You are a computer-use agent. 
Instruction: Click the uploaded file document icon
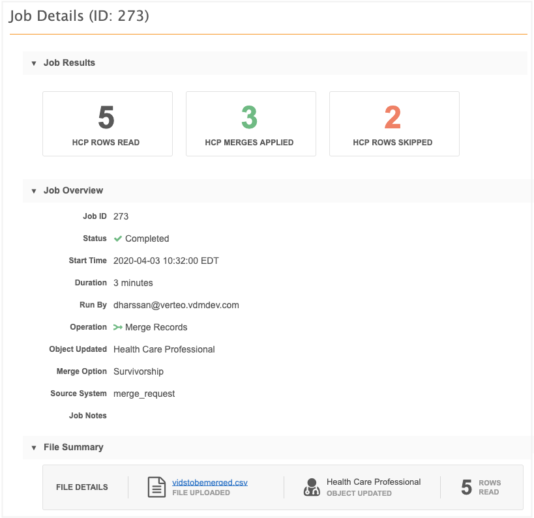click(x=156, y=487)
